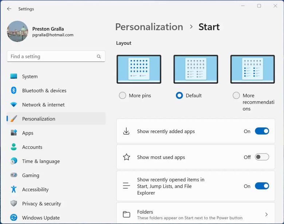Enable Show most used apps toggle
284x224 pixels.
[262, 157]
